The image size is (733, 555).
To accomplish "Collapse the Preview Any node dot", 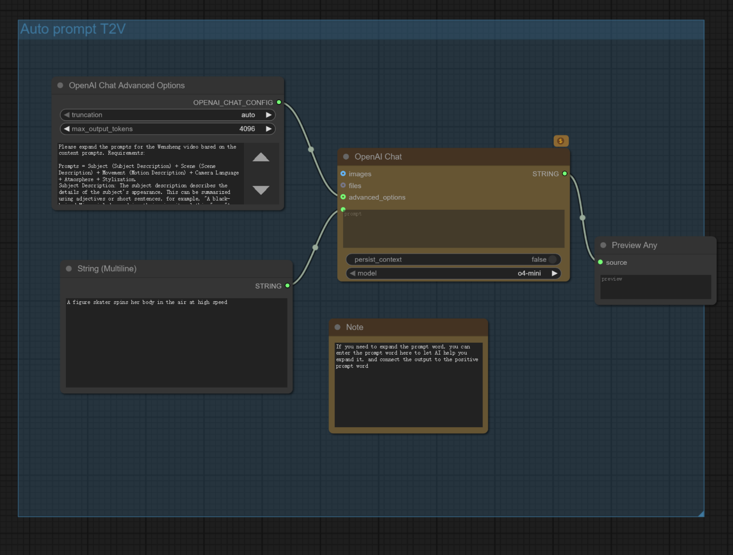I will pos(603,245).
